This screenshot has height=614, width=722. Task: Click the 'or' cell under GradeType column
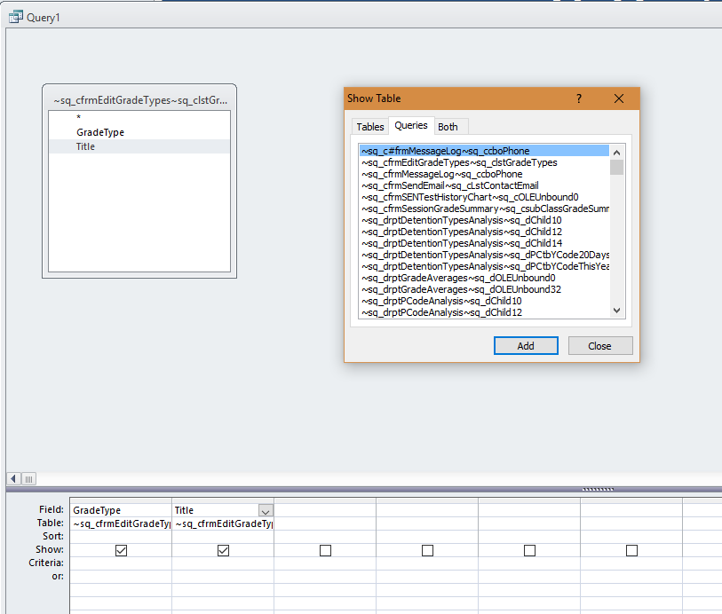[x=121, y=577]
